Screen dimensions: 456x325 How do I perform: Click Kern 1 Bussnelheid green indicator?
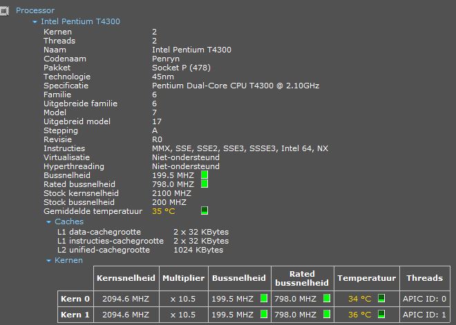coord(264,314)
